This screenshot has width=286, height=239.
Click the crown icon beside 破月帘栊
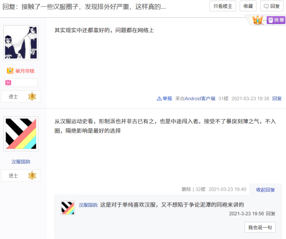click(x=10, y=70)
